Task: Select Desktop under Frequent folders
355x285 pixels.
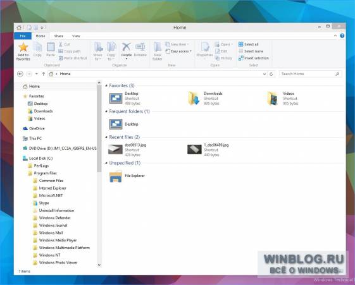Action: (123, 124)
